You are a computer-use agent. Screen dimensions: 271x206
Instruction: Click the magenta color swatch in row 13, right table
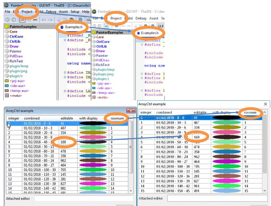tap(227, 181)
